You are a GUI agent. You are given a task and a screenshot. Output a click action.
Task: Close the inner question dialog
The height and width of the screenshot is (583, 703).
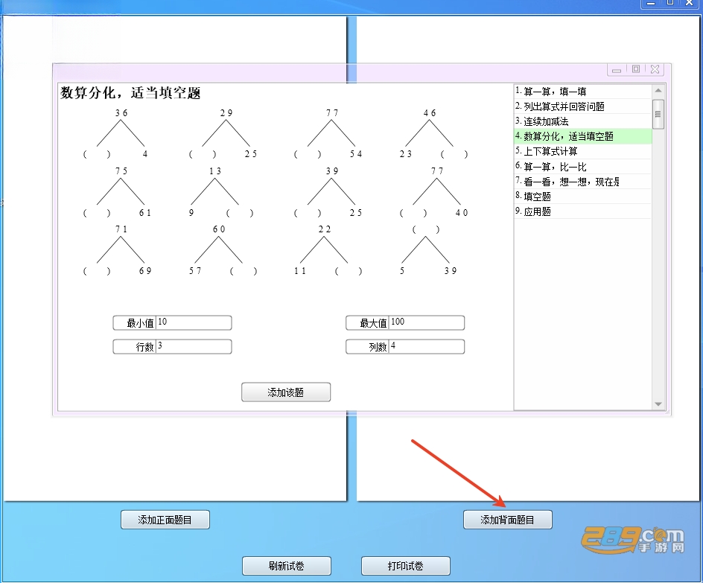pyautogui.click(x=655, y=69)
